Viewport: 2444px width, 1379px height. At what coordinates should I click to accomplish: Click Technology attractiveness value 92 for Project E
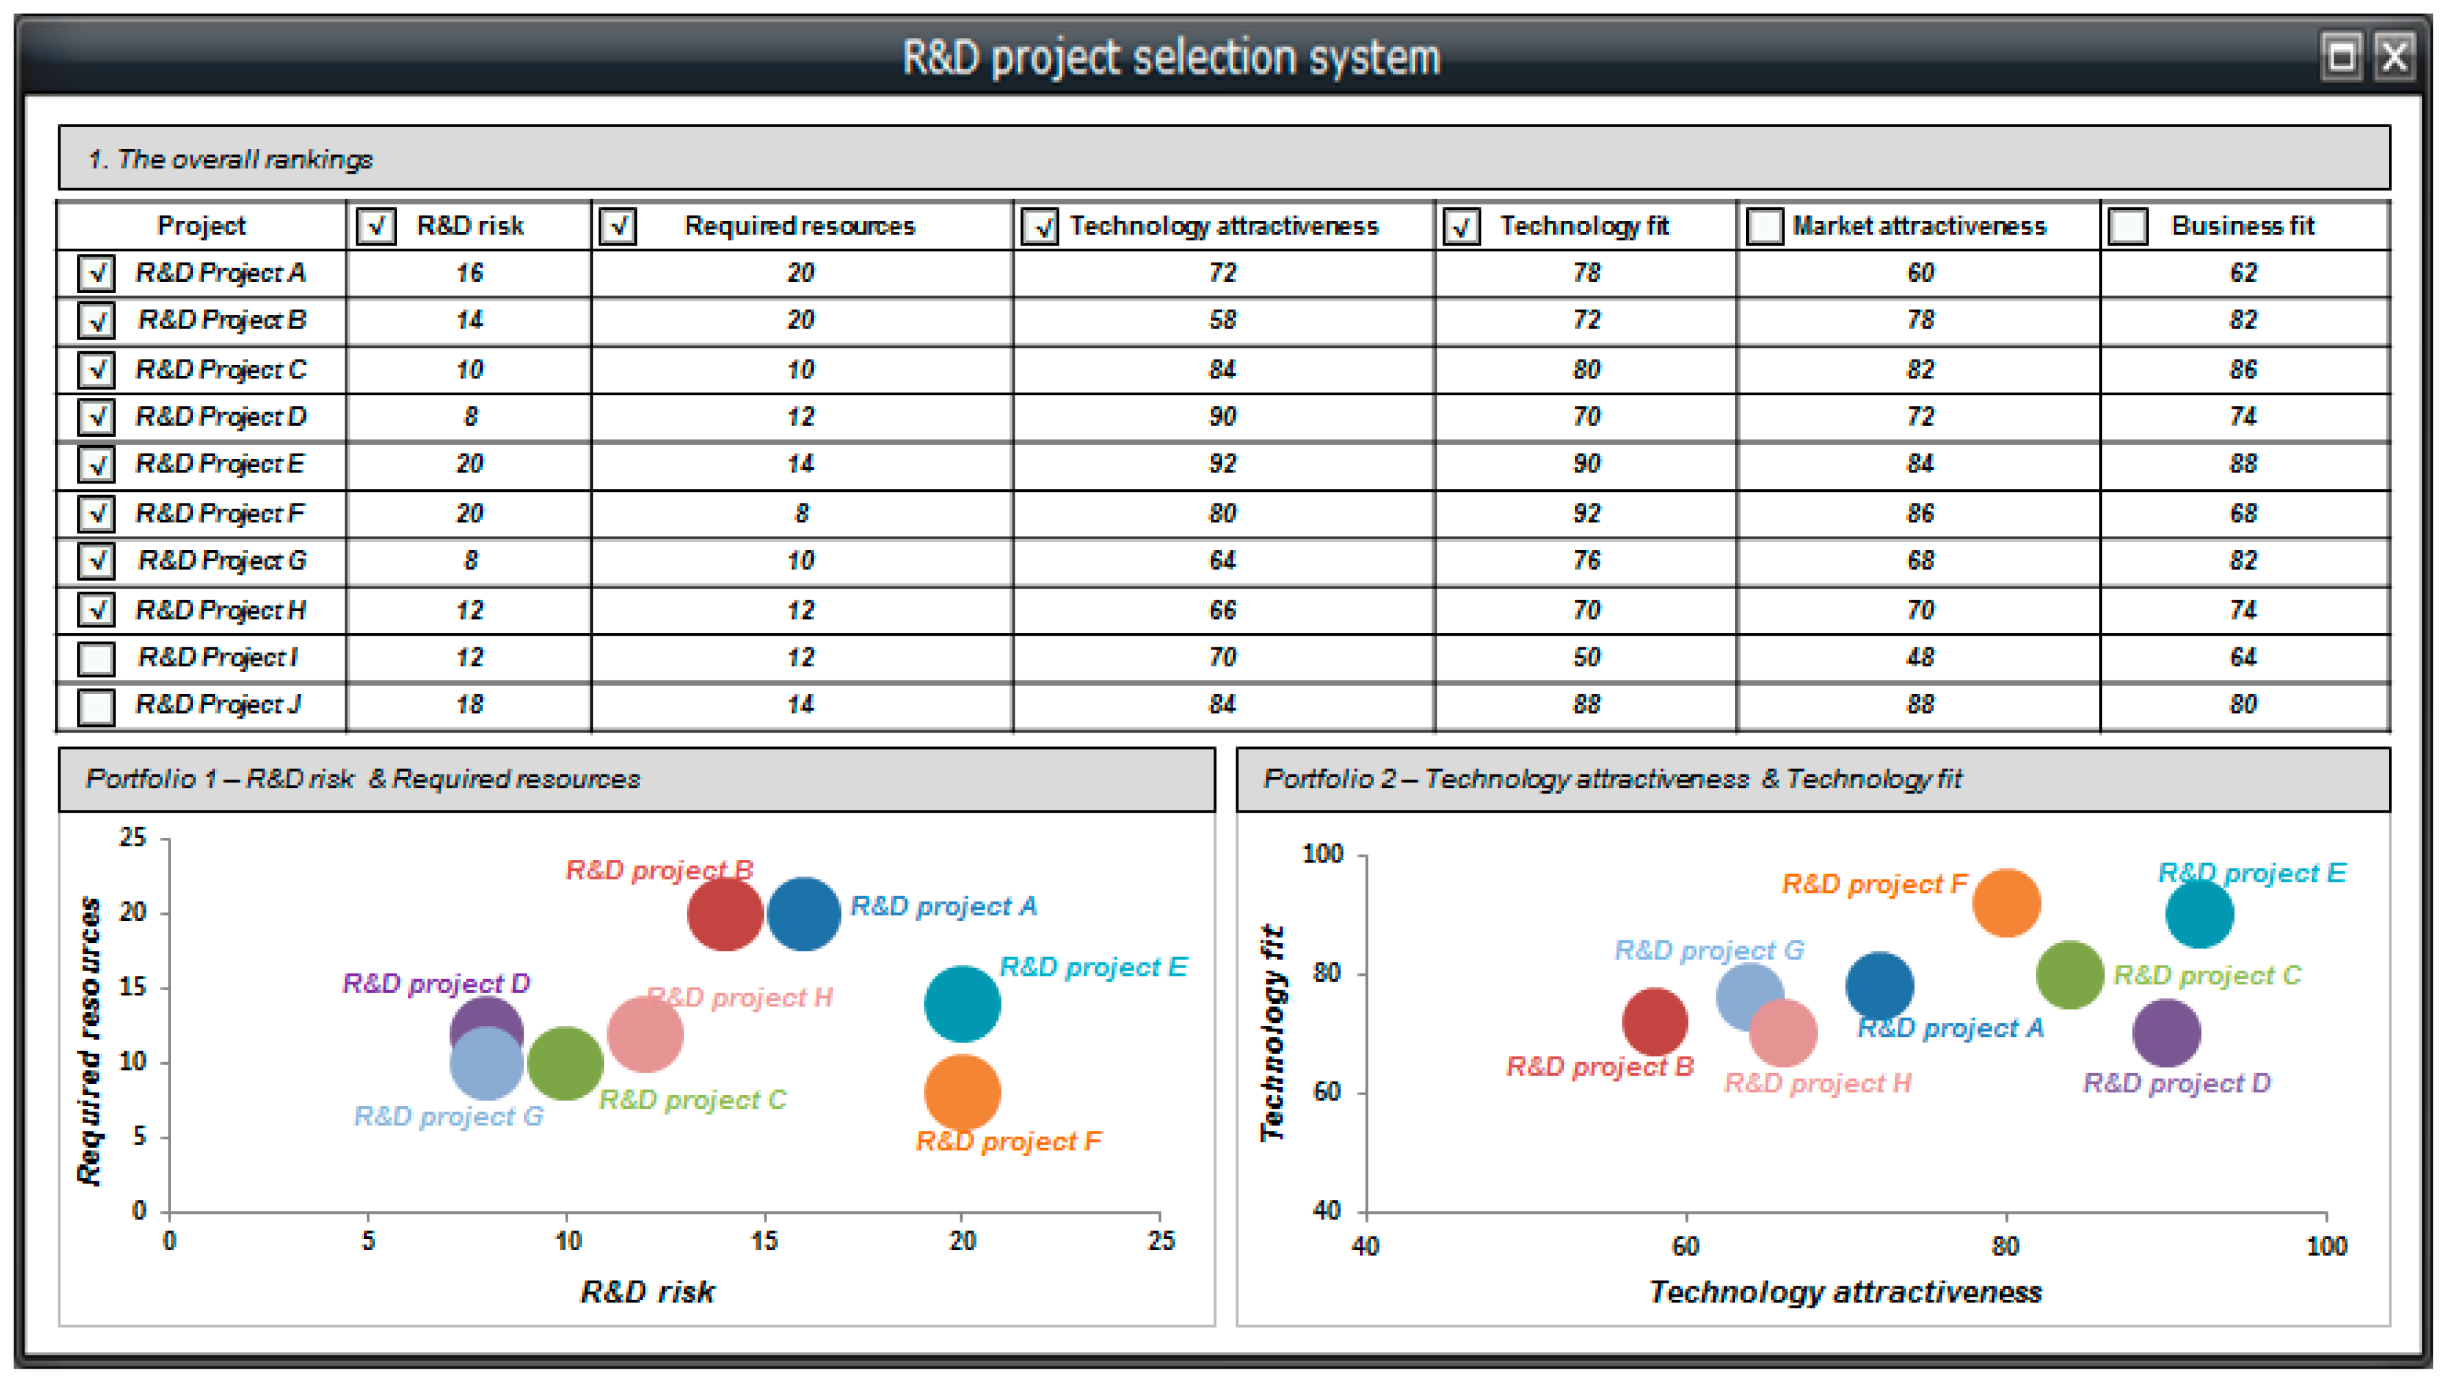pos(1222,464)
